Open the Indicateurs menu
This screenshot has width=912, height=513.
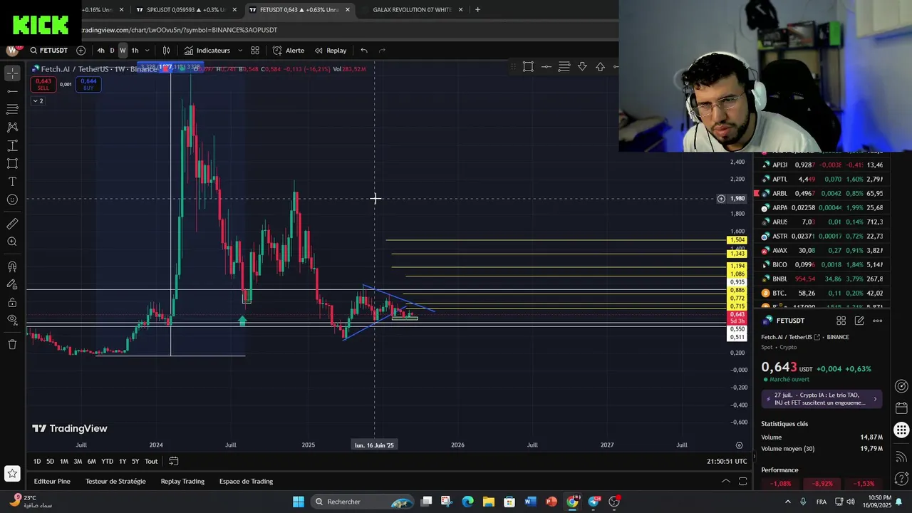[207, 51]
